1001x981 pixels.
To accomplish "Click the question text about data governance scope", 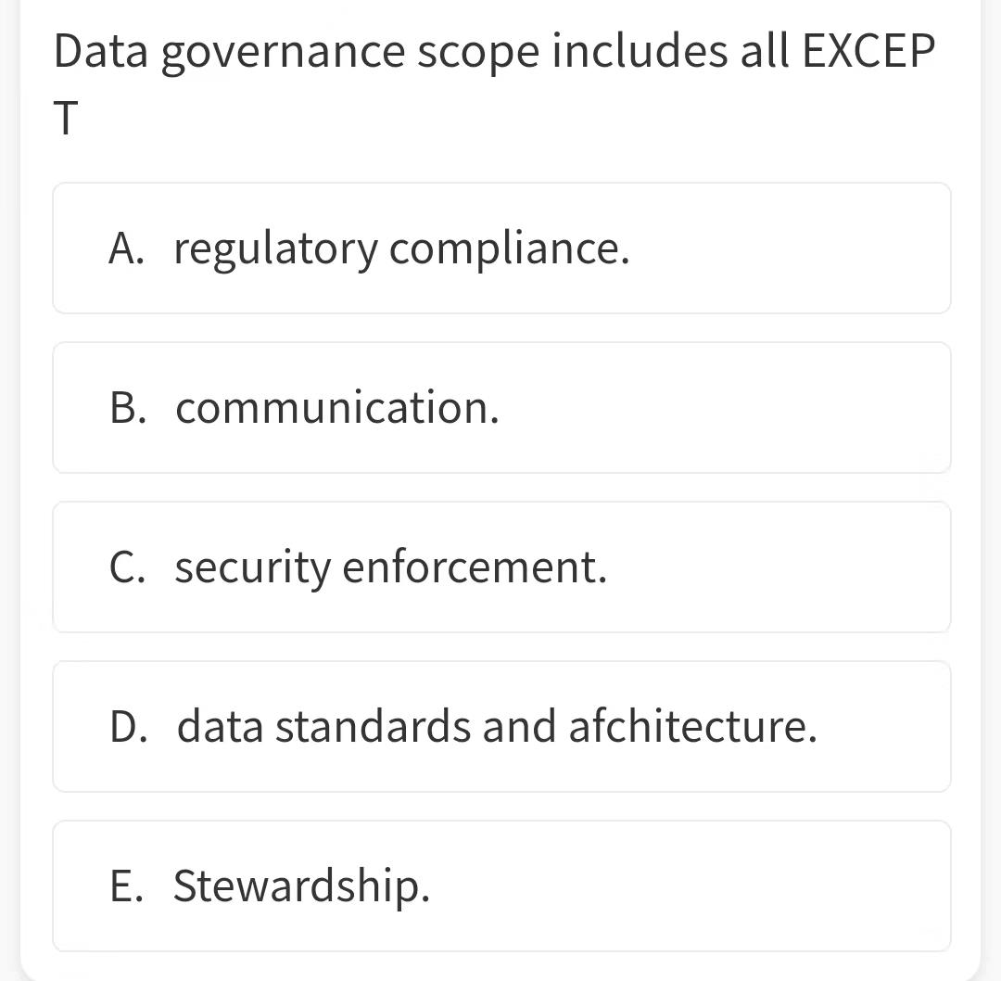I will [494, 83].
